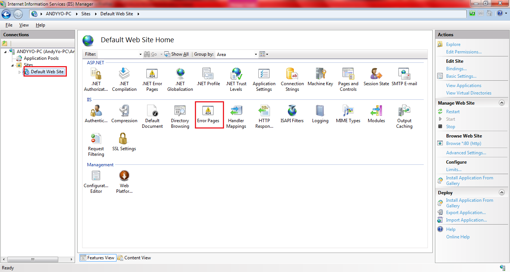
Task: Open MIME Types feature
Action: (x=348, y=114)
